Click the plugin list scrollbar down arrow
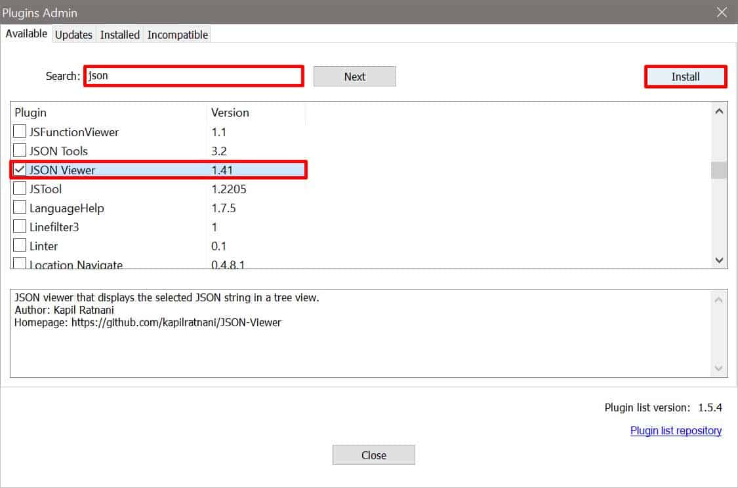Image resolution: width=738 pixels, height=488 pixels. (x=718, y=260)
